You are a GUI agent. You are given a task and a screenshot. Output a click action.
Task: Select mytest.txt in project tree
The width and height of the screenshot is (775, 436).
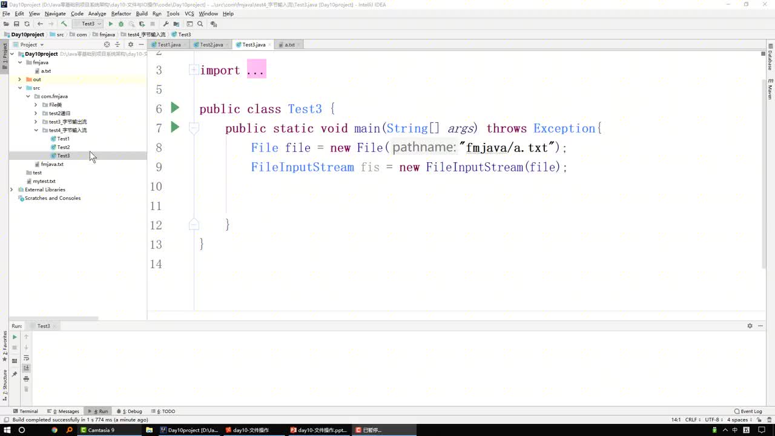pyautogui.click(x=44, y=181)
